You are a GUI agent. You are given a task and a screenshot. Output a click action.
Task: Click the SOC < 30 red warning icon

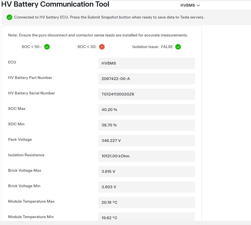pos(102,47)
